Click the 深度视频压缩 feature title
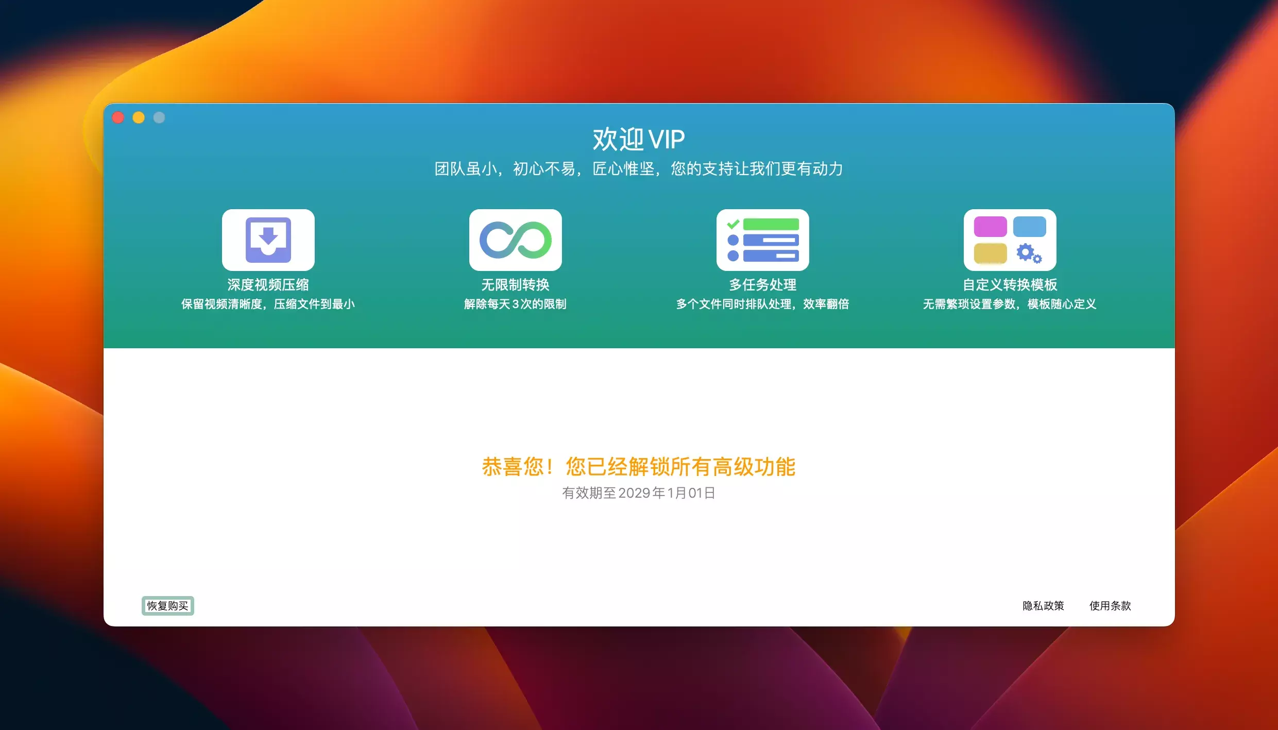 (x=268, y=284)
